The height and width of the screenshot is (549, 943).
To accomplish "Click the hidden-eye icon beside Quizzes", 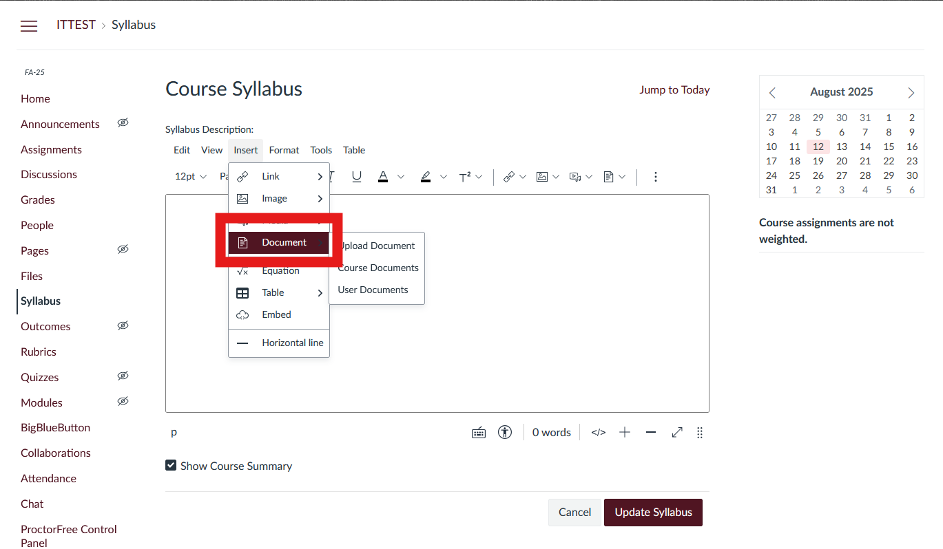I will coord(123,376).
